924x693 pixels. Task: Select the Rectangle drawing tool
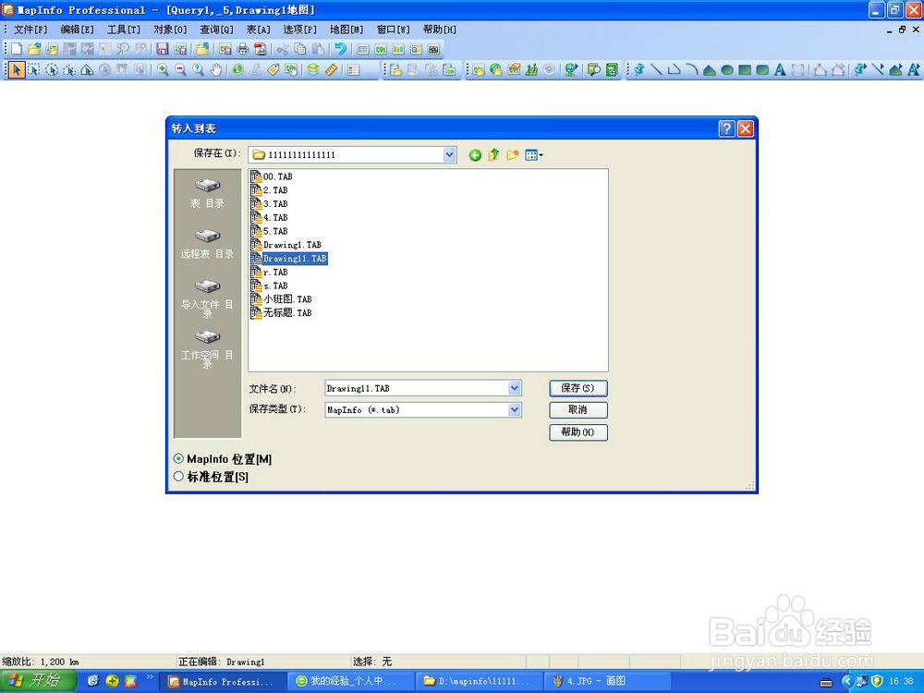745,69
